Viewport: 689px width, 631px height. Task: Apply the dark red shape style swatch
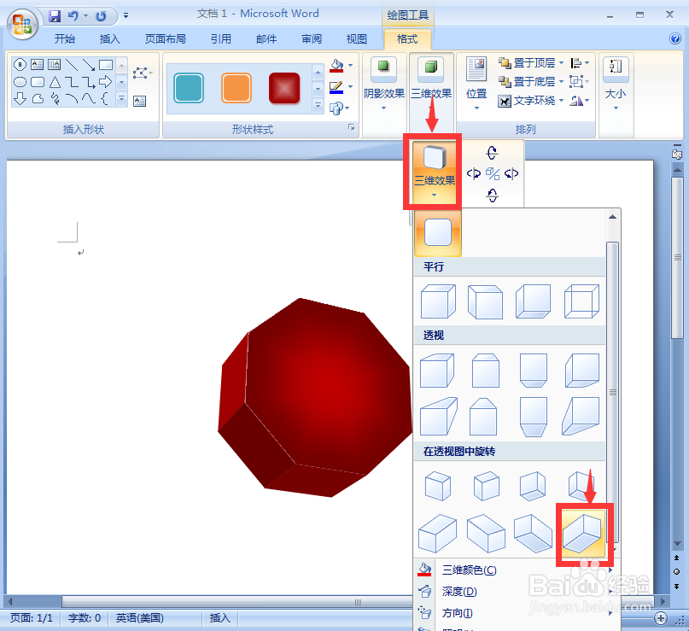point(284,88)
